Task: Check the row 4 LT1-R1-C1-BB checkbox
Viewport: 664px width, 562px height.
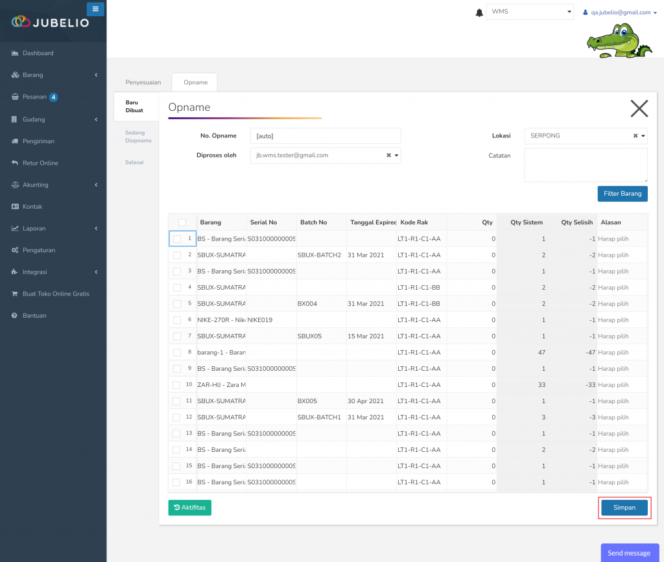Action: pyautogui.click(x=177, y=288)
